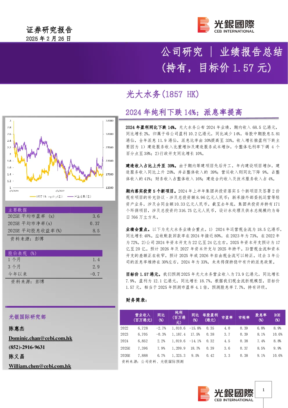Click the chart's purple index-series legend entry

tap(79, 197)
